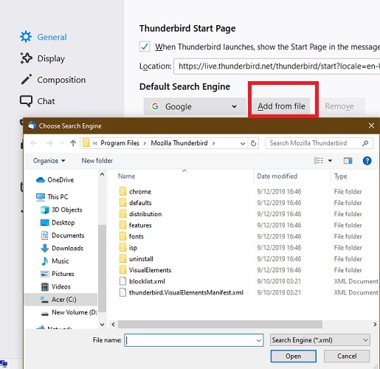Click the This PC monitor icon

click(41, 197)
